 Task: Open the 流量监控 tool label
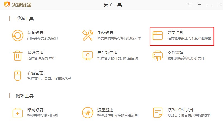click(105, 110)
